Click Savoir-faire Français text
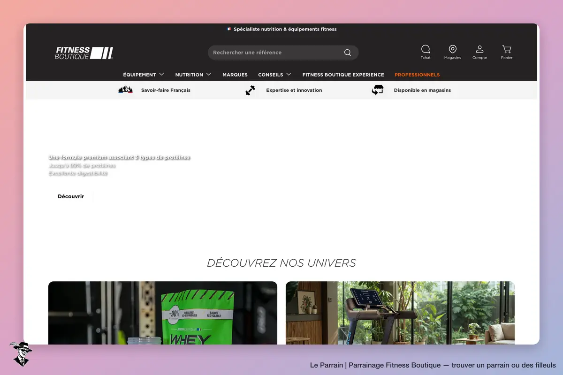The width and height of the screenshot is (563, 375). tap(166, 90)
